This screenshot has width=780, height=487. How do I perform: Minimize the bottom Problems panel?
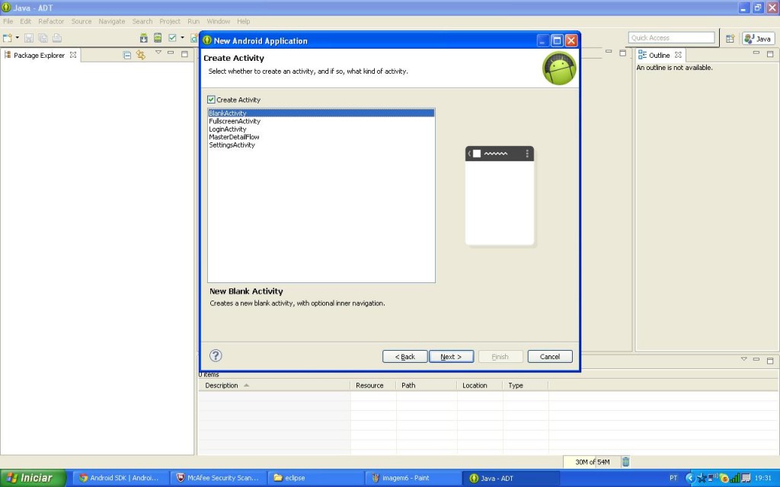pos(756,359)
